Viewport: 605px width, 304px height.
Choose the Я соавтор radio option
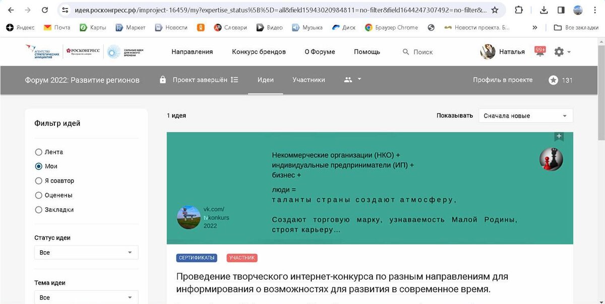pos(38,181)
